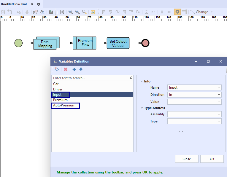227x177 pixels.
Task: Select the Premium Flow node
Action: click(85, 43)
